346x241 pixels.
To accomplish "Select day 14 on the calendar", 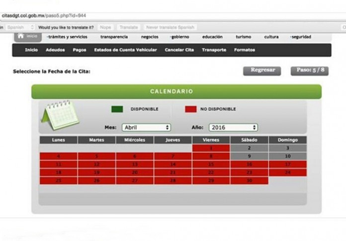I will pos(173,164).
